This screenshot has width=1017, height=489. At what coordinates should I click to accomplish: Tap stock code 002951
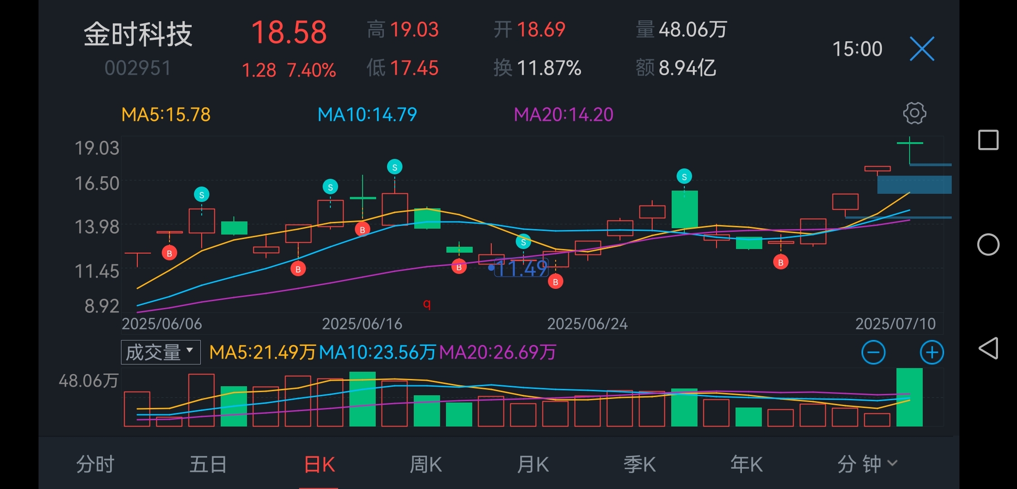tap(138, 68)
